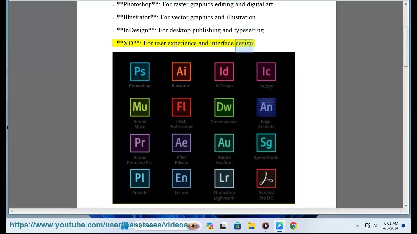Click the '**Illustrator**' vector graphics line
The height and width of the screenshot is (234, 417).
tap(185, 17)
